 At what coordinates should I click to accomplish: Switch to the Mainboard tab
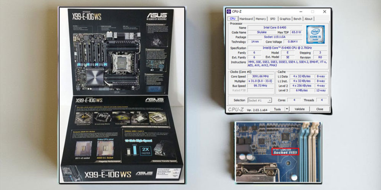point(246,19)
